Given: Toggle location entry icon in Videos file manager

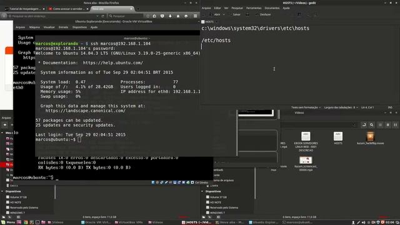Looking at the screenshot, I should [364, 125].
